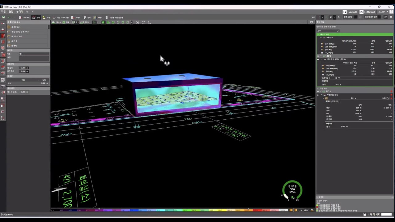Open 기준을 위한 설정들 tab

tap(114, 18)
